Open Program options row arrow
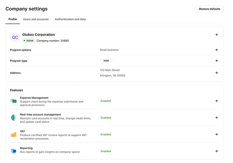Viewport: 233px width, 163px height. pos(216,50)
